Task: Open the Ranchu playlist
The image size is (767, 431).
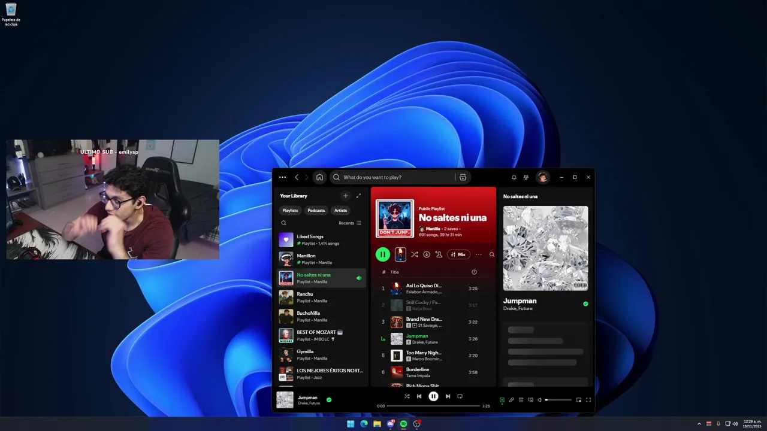Action: pyautogui.click(x=322, y=298)
